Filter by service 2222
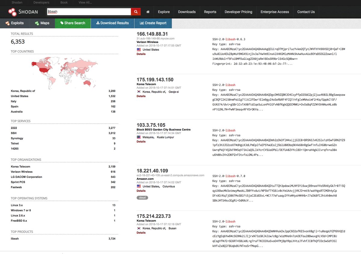Viewport: 361px width, 254px height. coord(14,128)
